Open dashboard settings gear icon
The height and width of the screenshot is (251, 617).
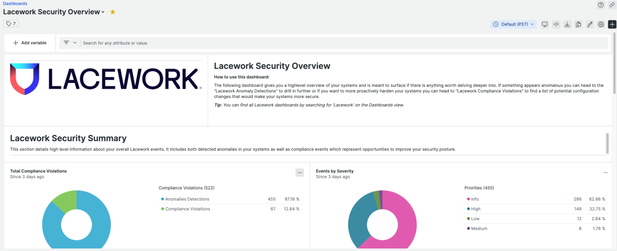(601, 24)
